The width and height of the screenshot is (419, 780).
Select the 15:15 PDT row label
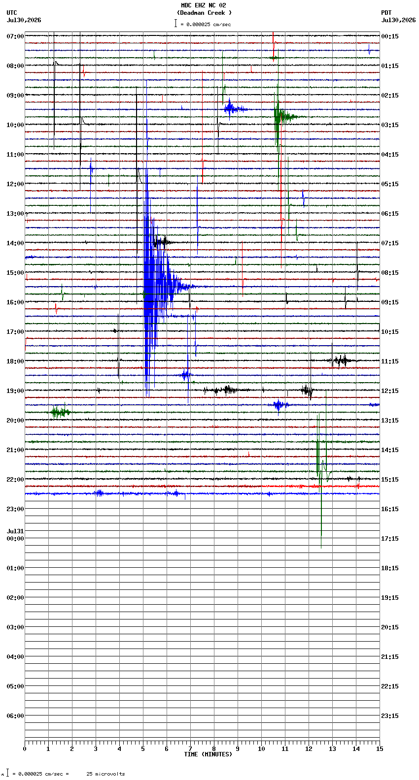click(390, 480)
